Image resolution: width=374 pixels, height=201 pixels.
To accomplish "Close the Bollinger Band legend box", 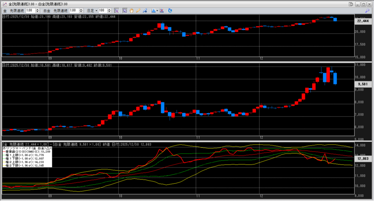I will coord(50,148).
